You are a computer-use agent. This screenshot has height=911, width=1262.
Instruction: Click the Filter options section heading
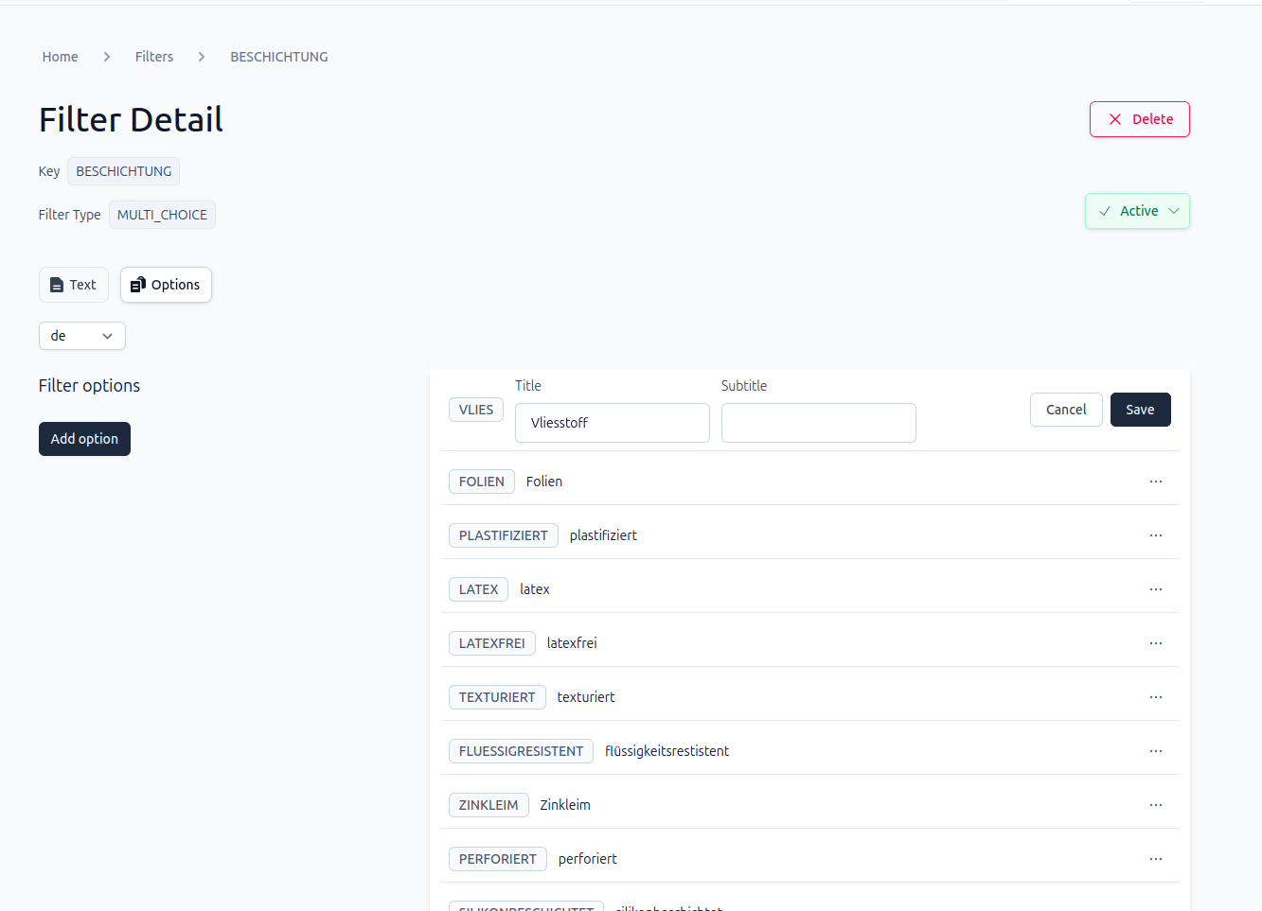89,386
